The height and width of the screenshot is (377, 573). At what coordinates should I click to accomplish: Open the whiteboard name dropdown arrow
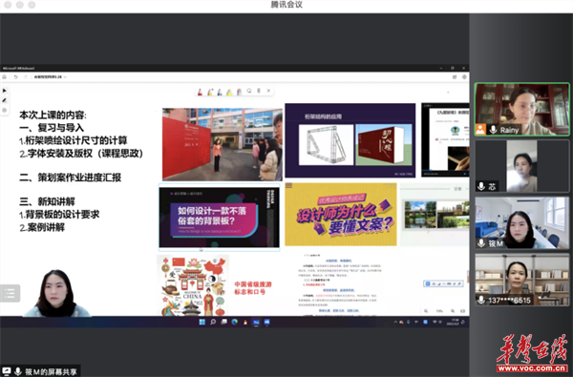pos(65,77)
